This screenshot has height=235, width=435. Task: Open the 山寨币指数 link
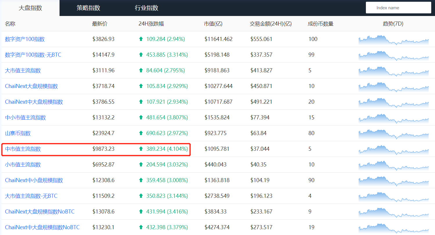click(x=18, y=133)
